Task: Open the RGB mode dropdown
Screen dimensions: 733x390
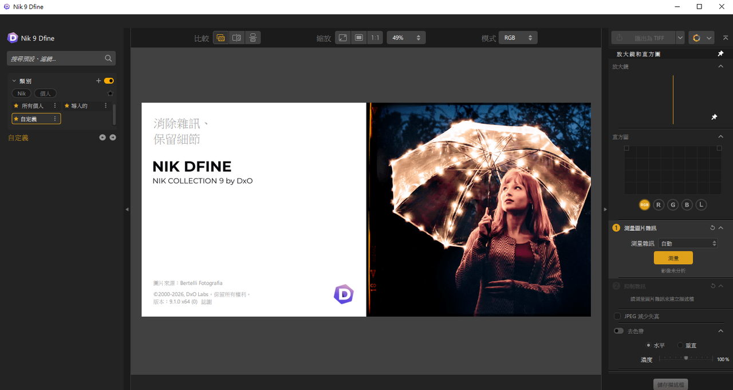Action: pos(518,38)
